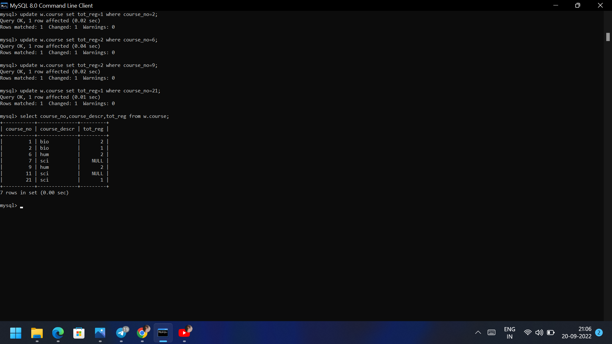Click the MySQL icon in the title bar
612x344 pixels.
point(4,5)
